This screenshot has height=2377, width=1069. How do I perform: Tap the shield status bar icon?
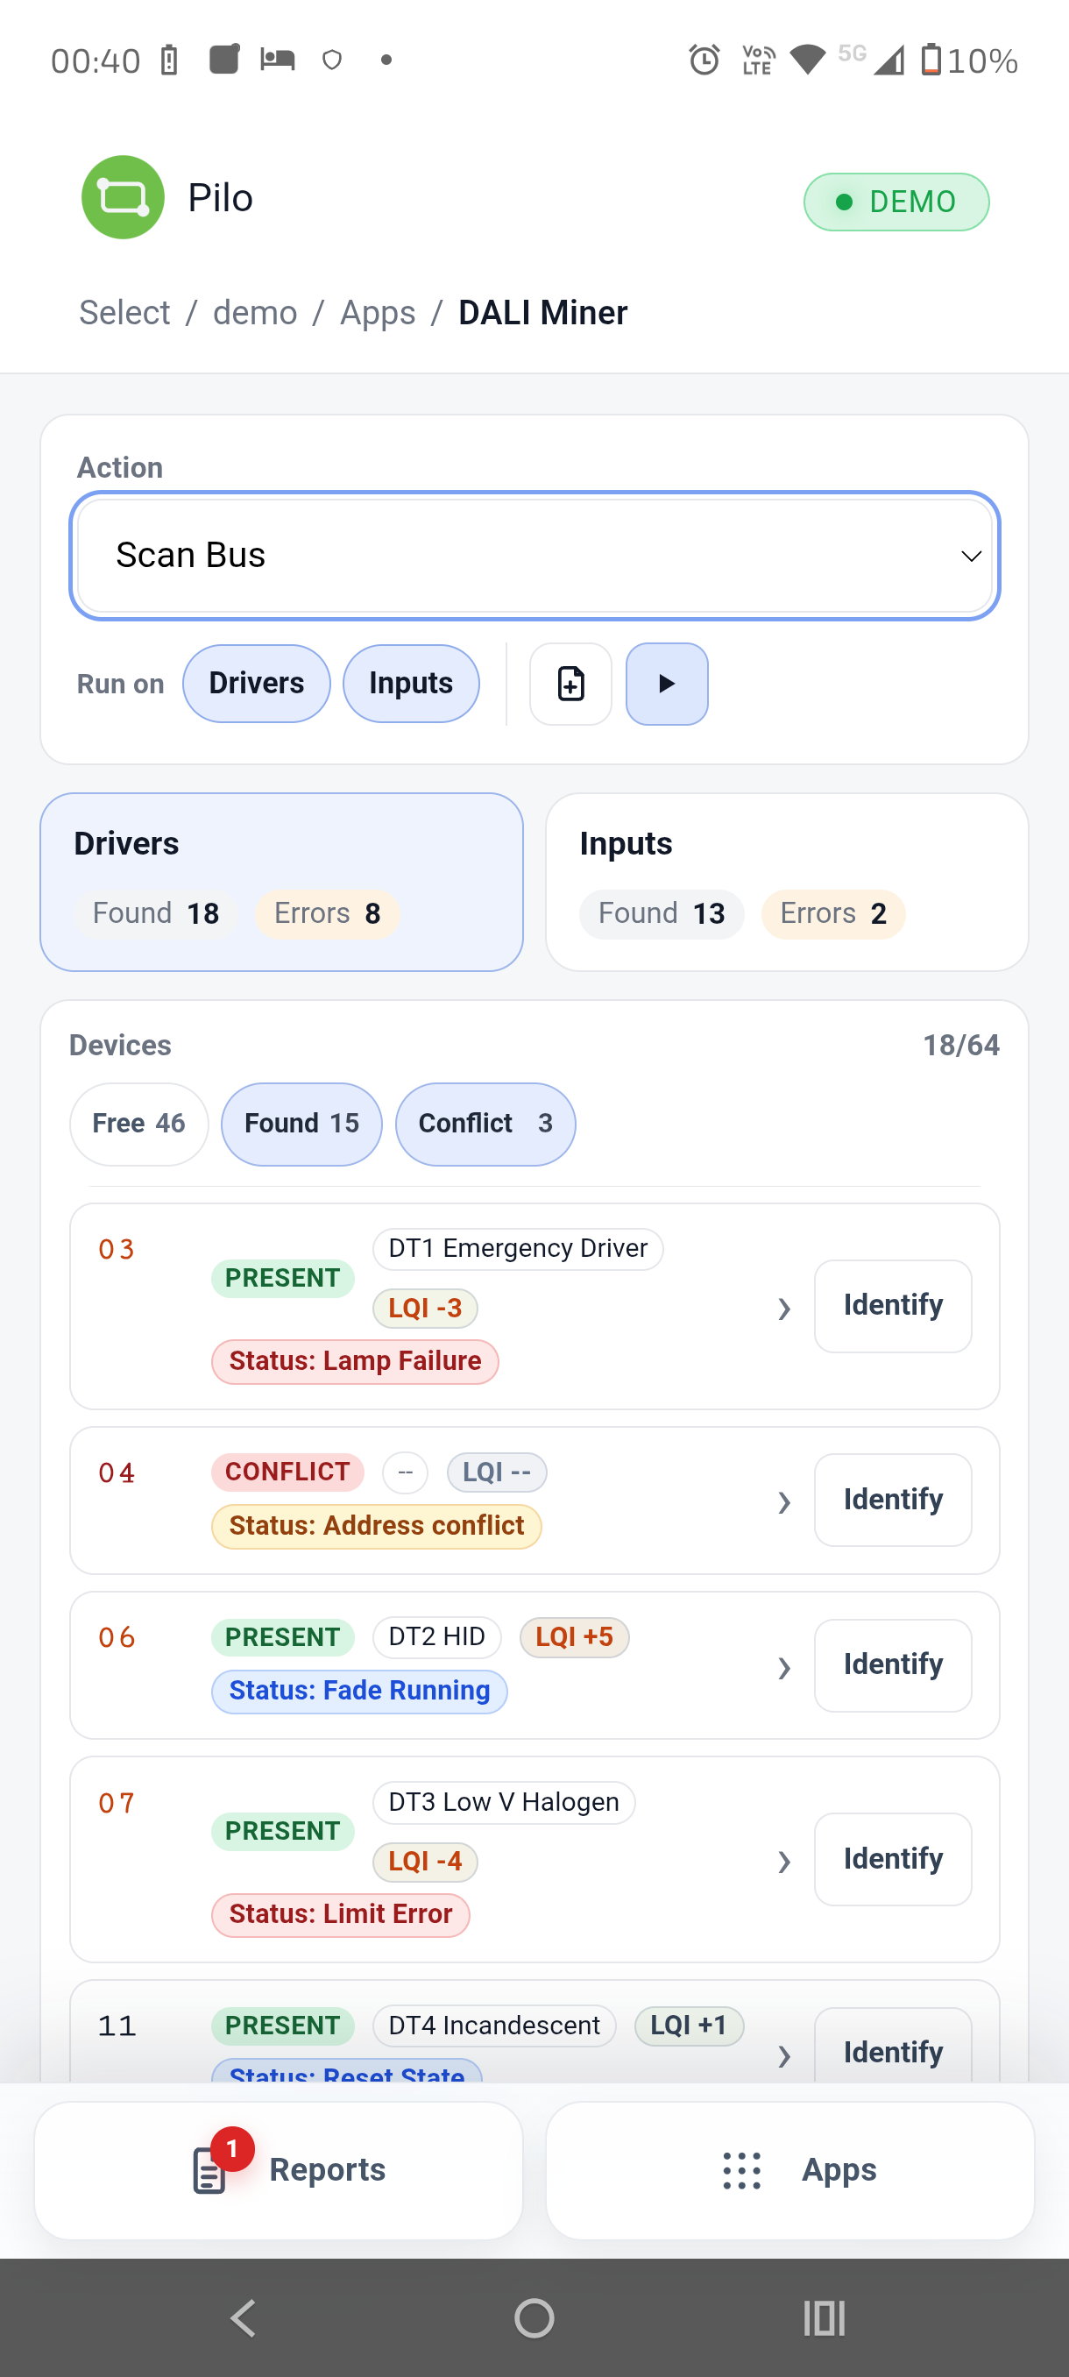(x=332, y=60)
